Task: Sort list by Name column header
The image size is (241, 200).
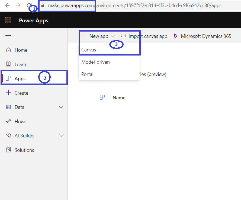Action: [x=119, y=98]
